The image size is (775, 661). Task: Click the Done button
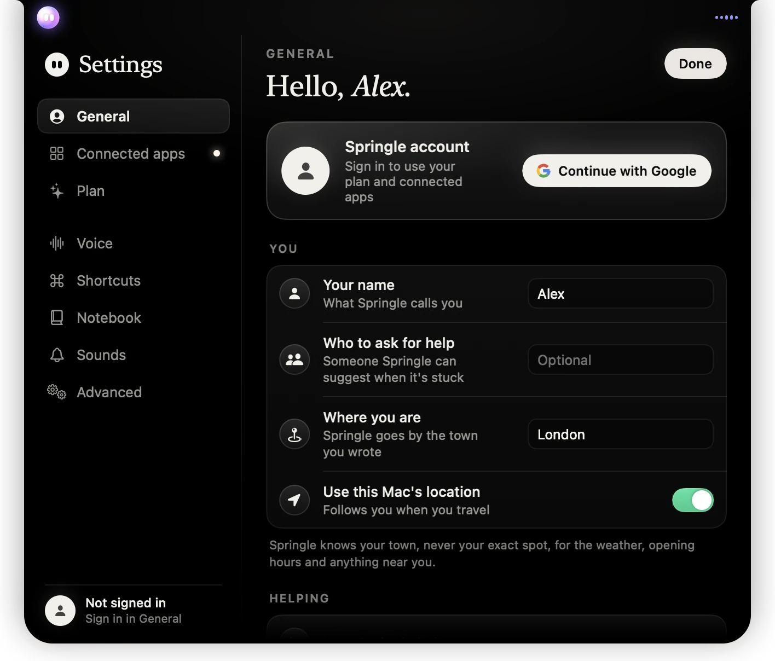(x=696, y=63)
